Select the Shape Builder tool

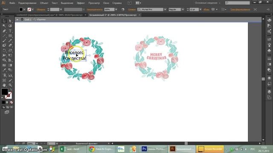pos(4,60)
